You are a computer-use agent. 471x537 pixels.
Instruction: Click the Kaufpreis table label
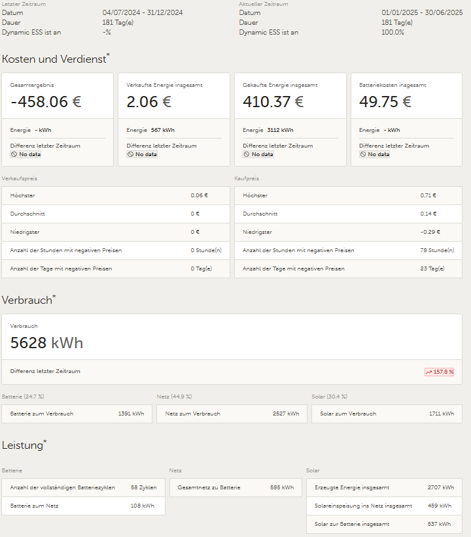tap(247, 178)
